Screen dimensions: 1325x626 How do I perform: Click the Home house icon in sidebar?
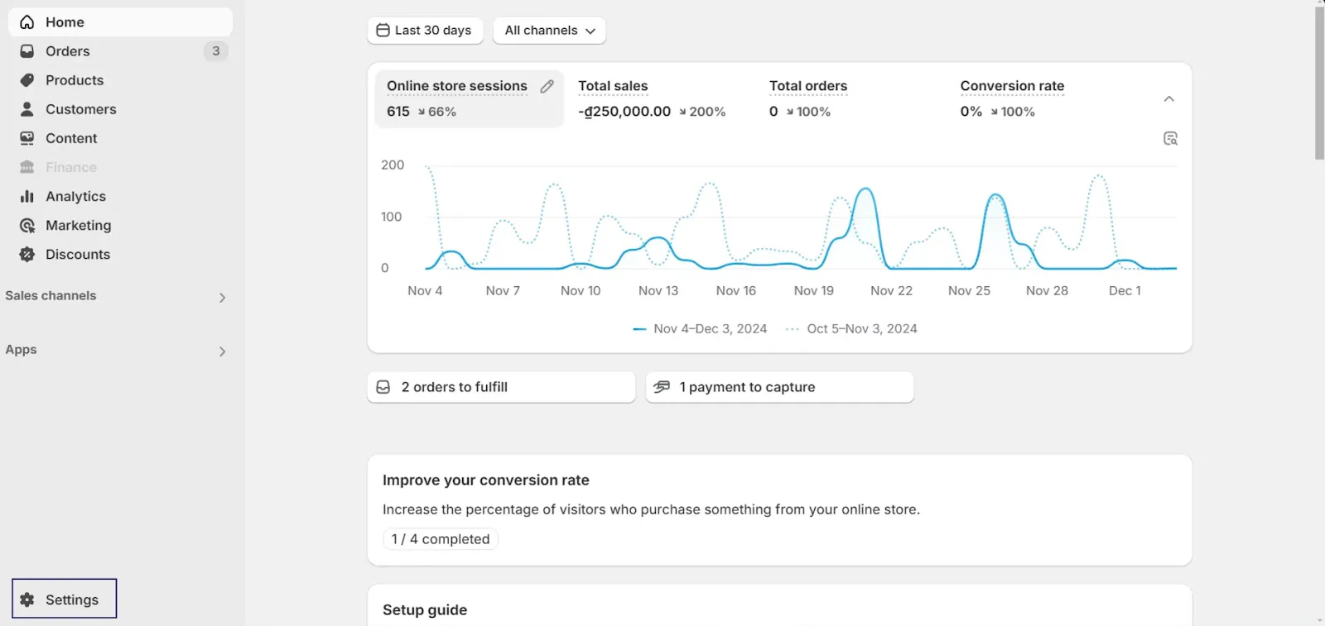27,22
